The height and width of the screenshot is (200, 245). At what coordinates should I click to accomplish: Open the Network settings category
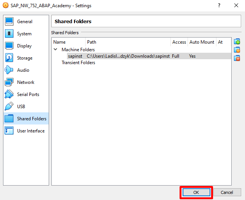coord(26,82)
